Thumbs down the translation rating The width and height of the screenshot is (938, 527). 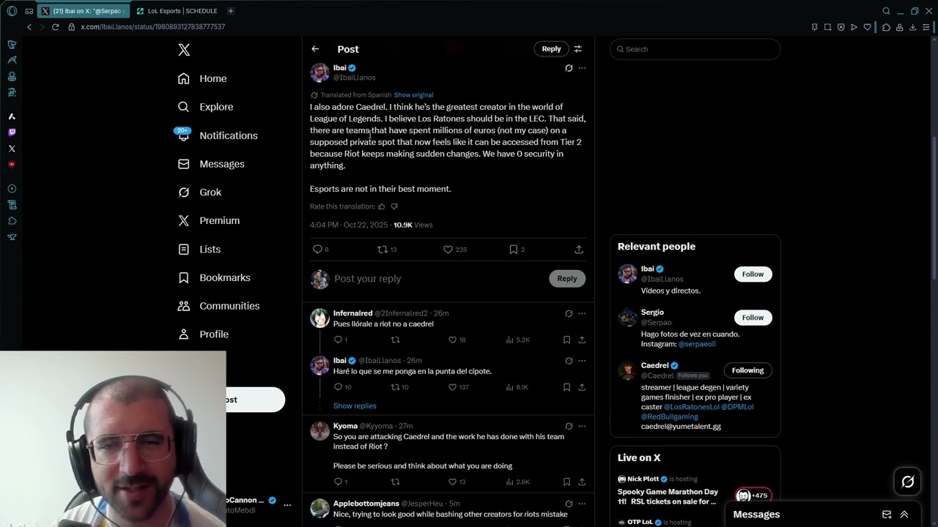coord(394,206)
